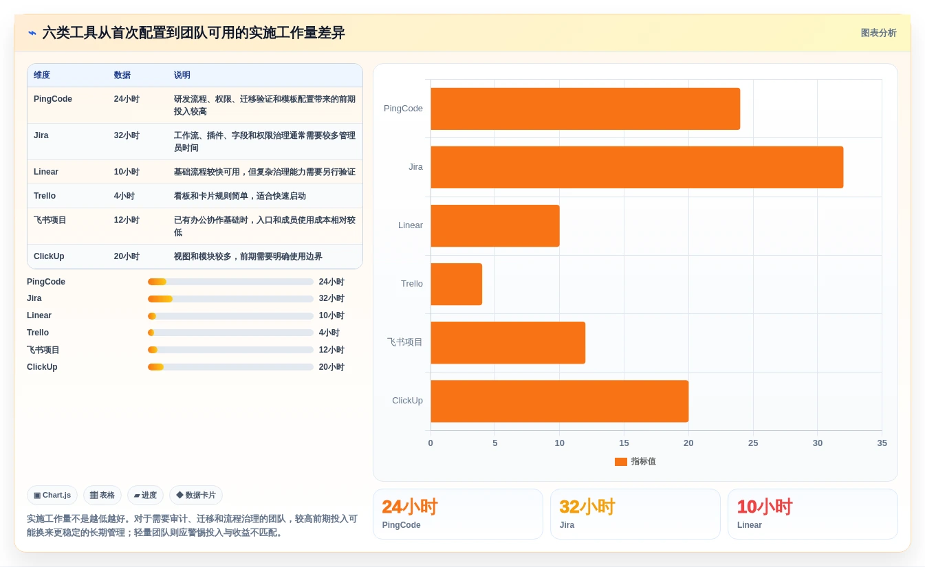Select the 数据卡片 tag chip
This screenshot has height=567, width=925.
click(x=196, y=495)
